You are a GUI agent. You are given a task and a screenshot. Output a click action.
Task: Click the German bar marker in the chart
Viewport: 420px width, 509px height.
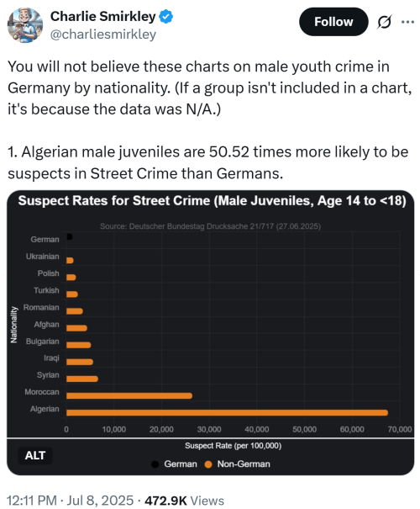tap(70, 237)
